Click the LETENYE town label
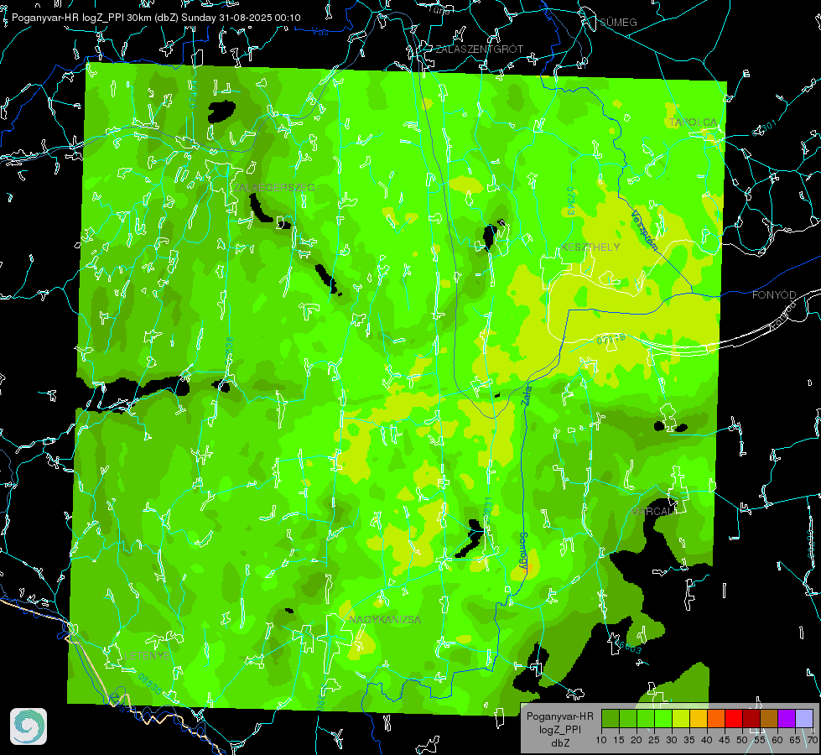This screenshot has width=821, height=755. tap(147, 655)
